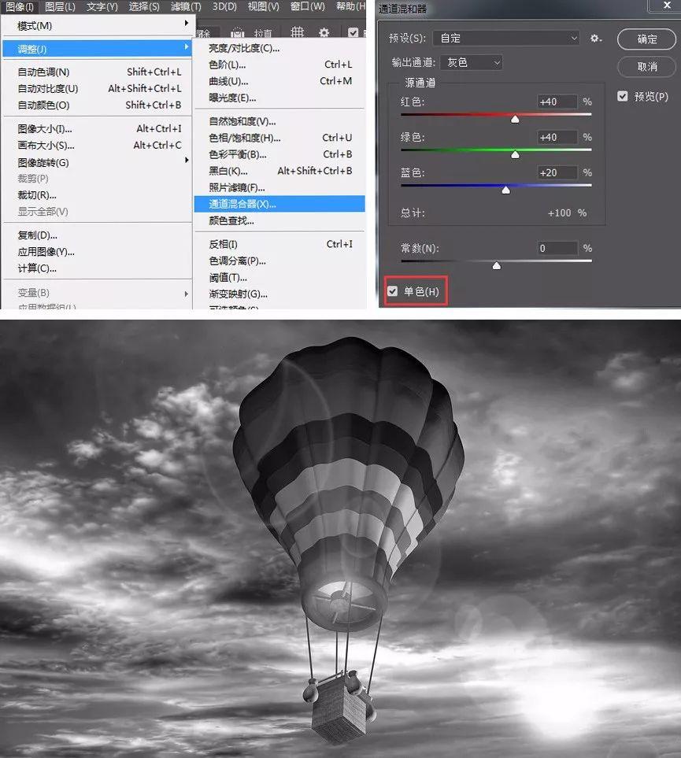Close the Channel Mixer dialog

(667, 6)
